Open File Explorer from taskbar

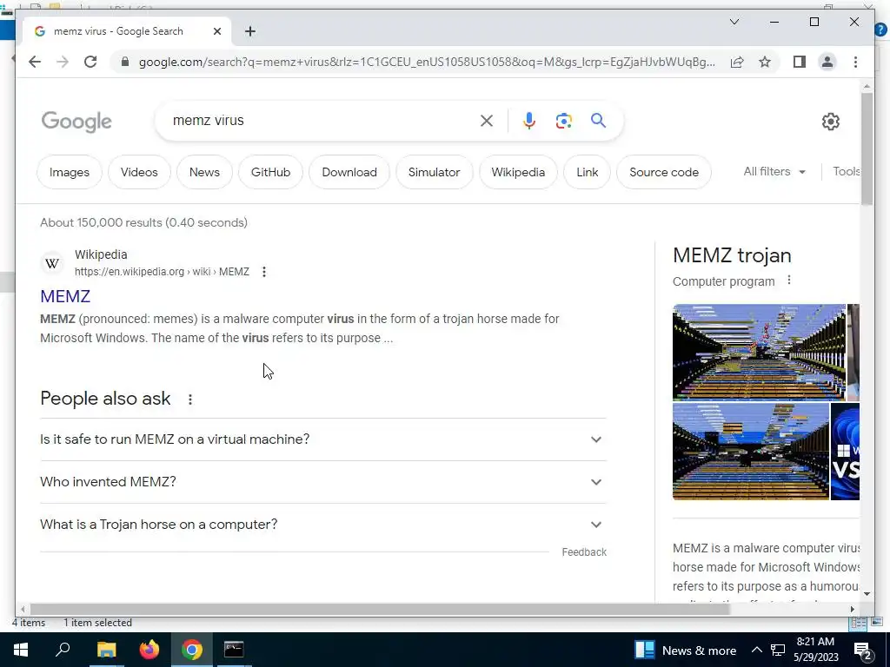(x=106, y=650)
